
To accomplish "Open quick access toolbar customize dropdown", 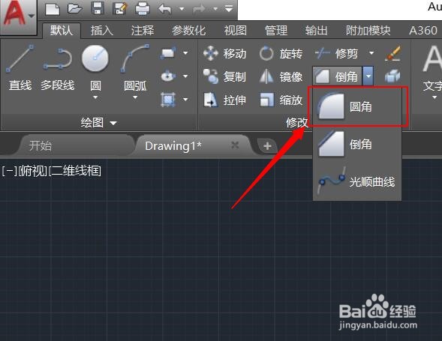I will 229,9.
